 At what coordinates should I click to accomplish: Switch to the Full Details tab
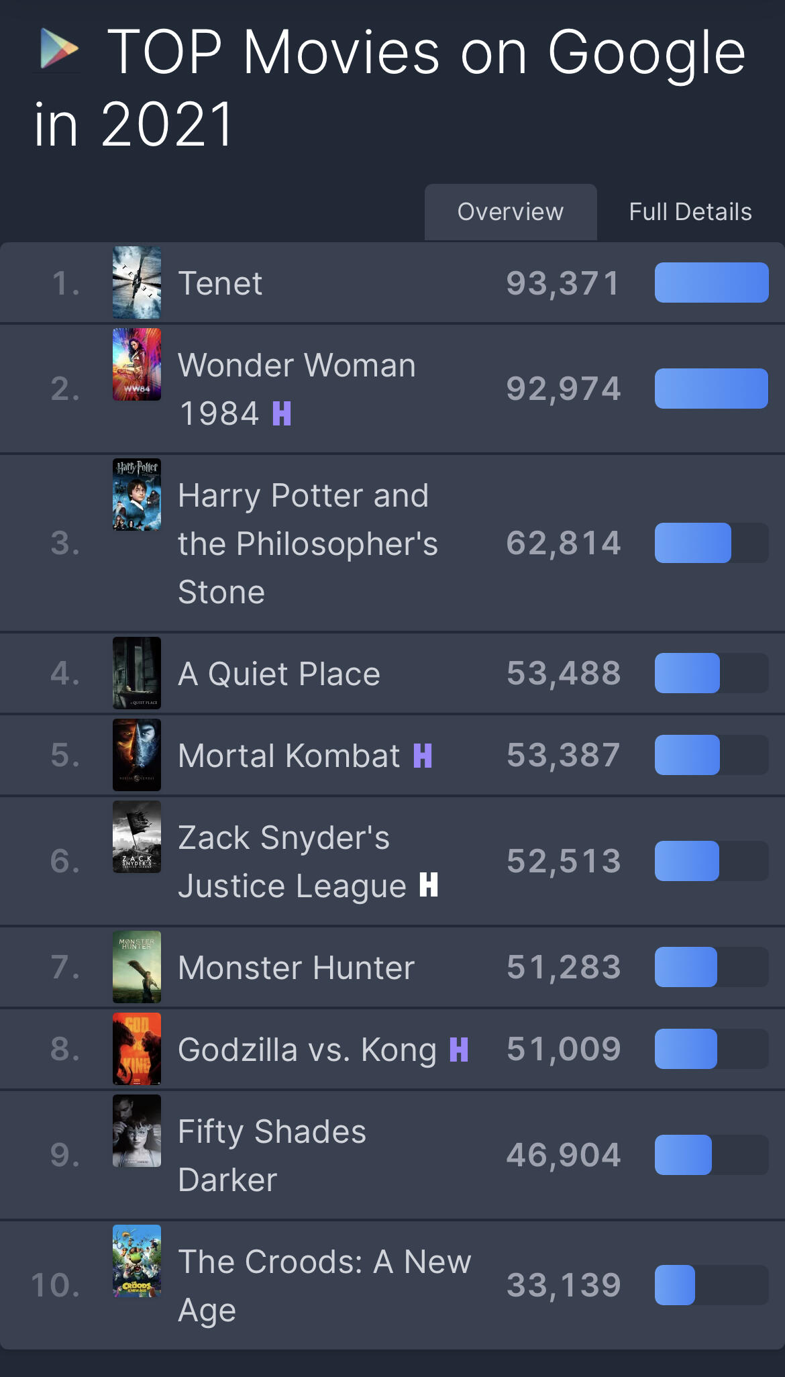tap(690, 212)
